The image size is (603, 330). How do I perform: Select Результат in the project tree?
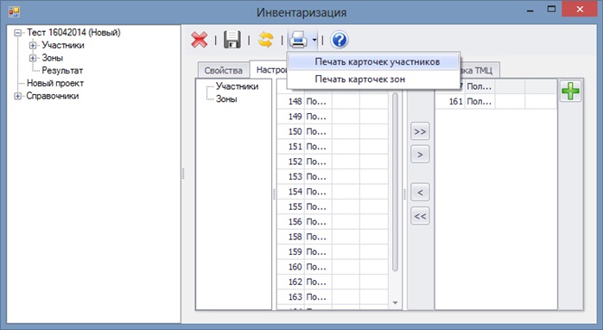[62, 71]
